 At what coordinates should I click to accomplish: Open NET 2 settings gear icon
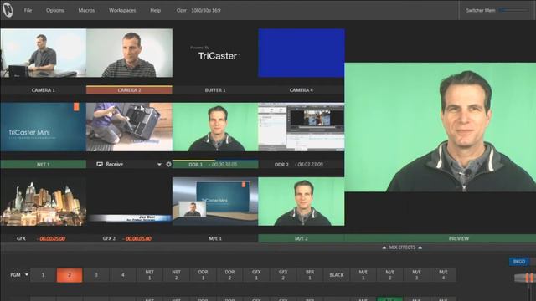tap(168, 164)
